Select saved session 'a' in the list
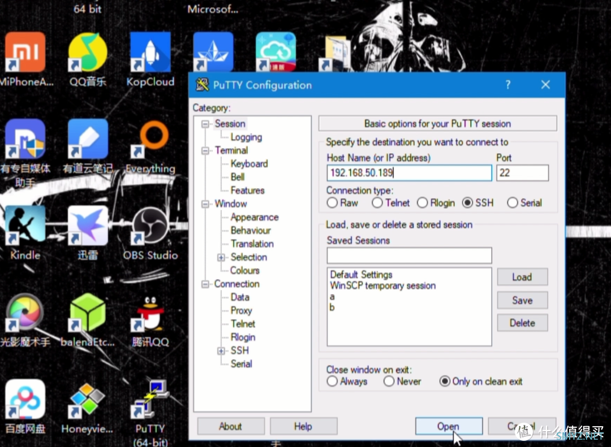The image size is (611, 447). tap(332, 297)
